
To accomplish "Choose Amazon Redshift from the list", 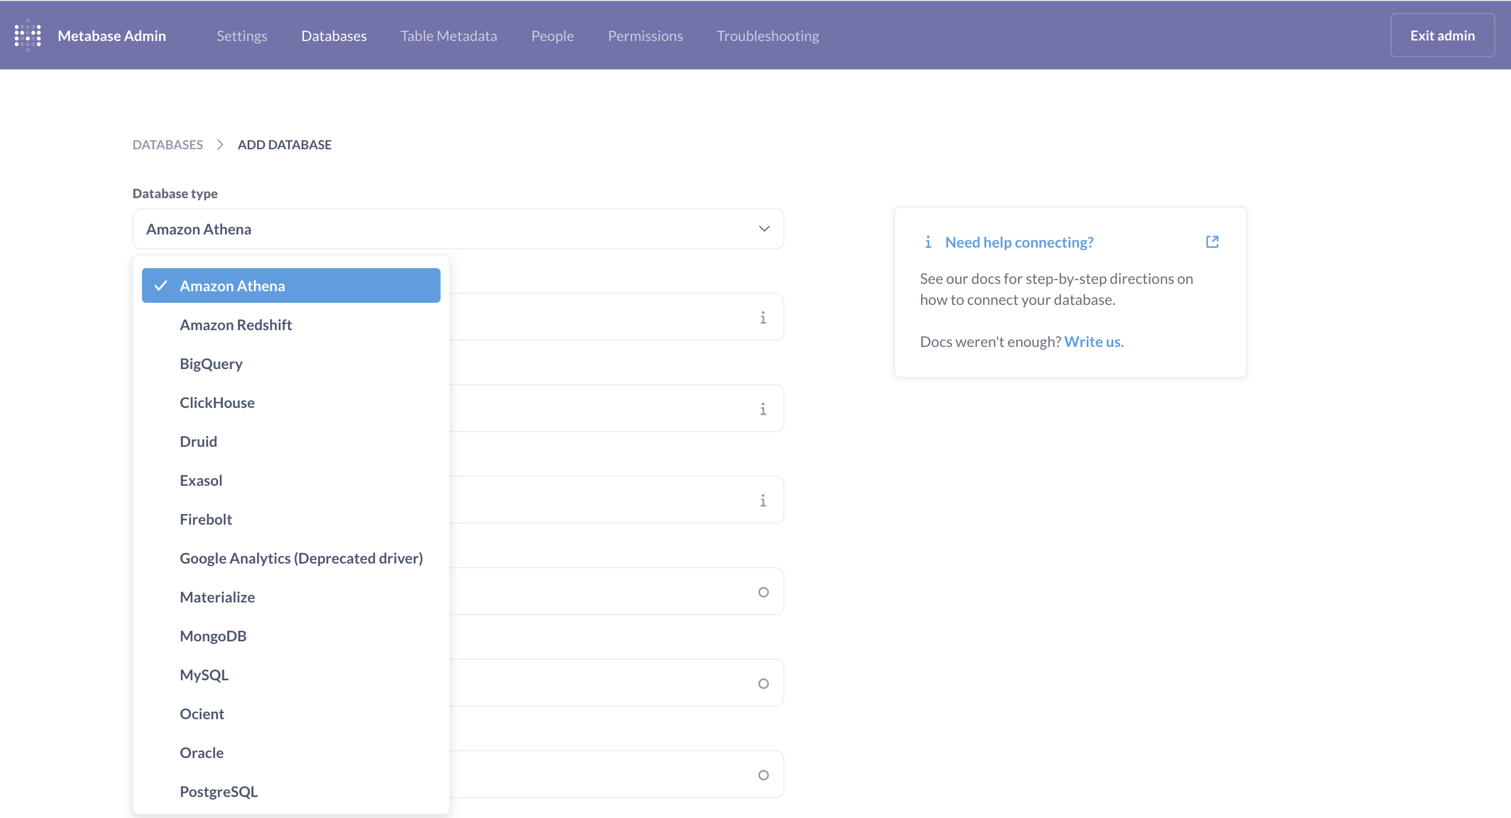I will (291, 324).
